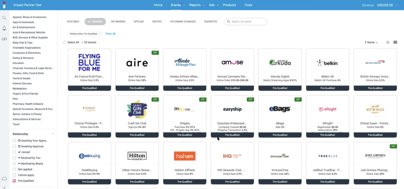Switch to grid view layout

point(395,42)
